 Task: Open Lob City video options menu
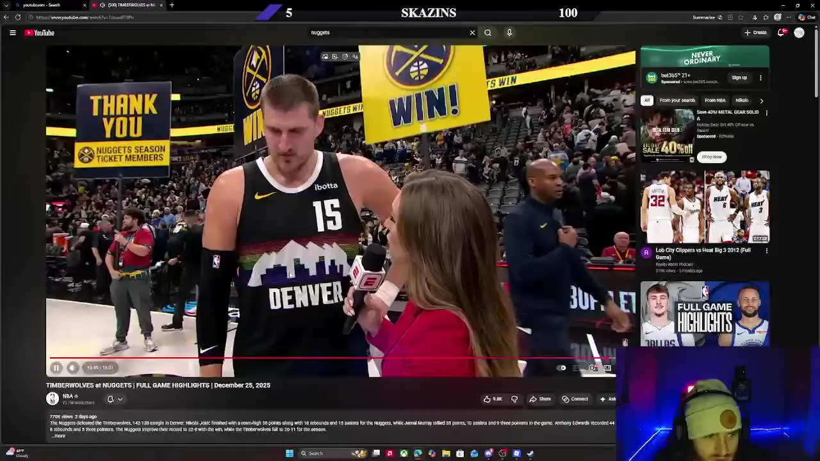[766, 250]
